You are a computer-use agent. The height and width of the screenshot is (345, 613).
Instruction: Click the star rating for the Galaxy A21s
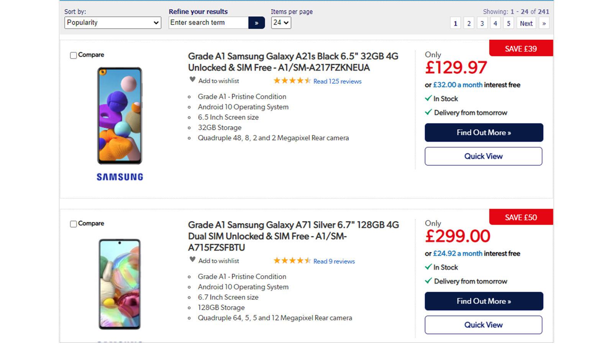pyautogui.click(x=292, y=81)
